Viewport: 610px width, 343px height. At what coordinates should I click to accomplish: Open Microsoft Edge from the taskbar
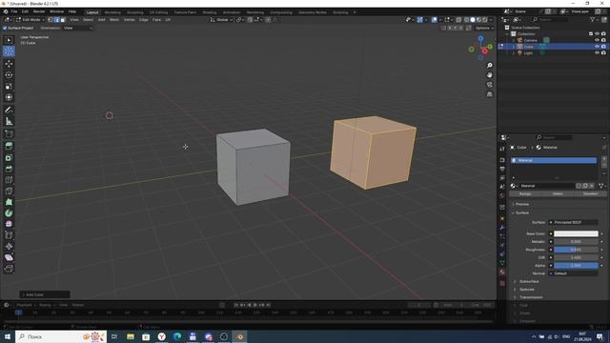coord(177,336)
